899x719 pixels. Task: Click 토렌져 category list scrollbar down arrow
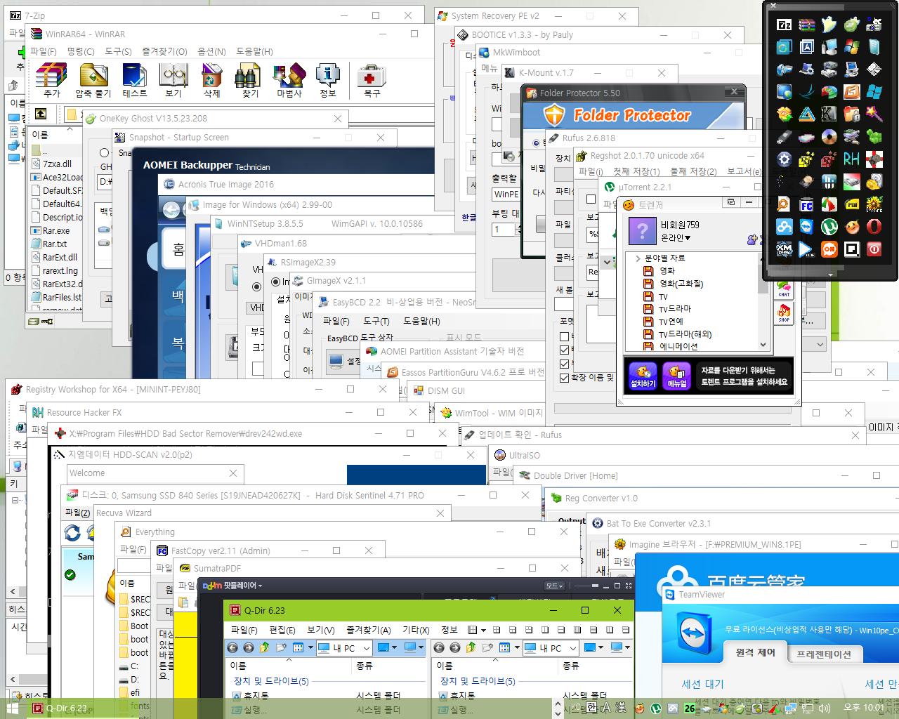point(763,345)
